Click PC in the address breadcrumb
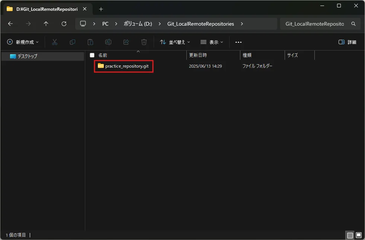This screenshot has width=365, height=240. [x=105, y=24]
